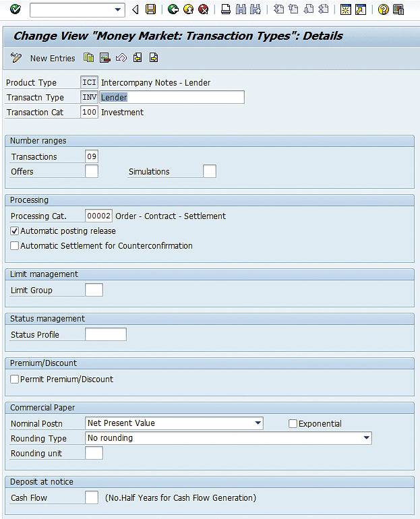Click the Status Profile input field
Image resolution: width=420 pixels, height=519 pixels.
coord(106,335)
